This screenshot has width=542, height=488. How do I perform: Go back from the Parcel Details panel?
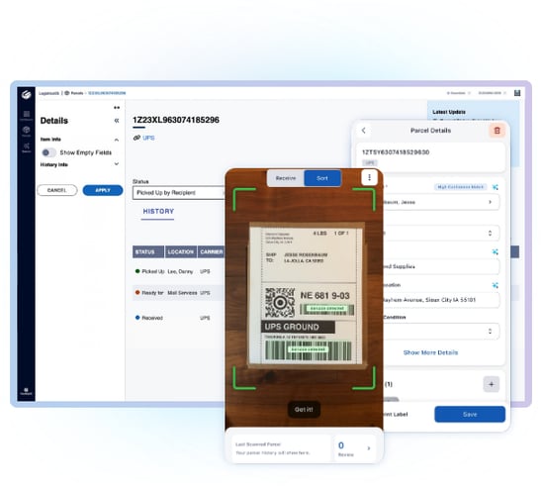(x=363, y=131)
